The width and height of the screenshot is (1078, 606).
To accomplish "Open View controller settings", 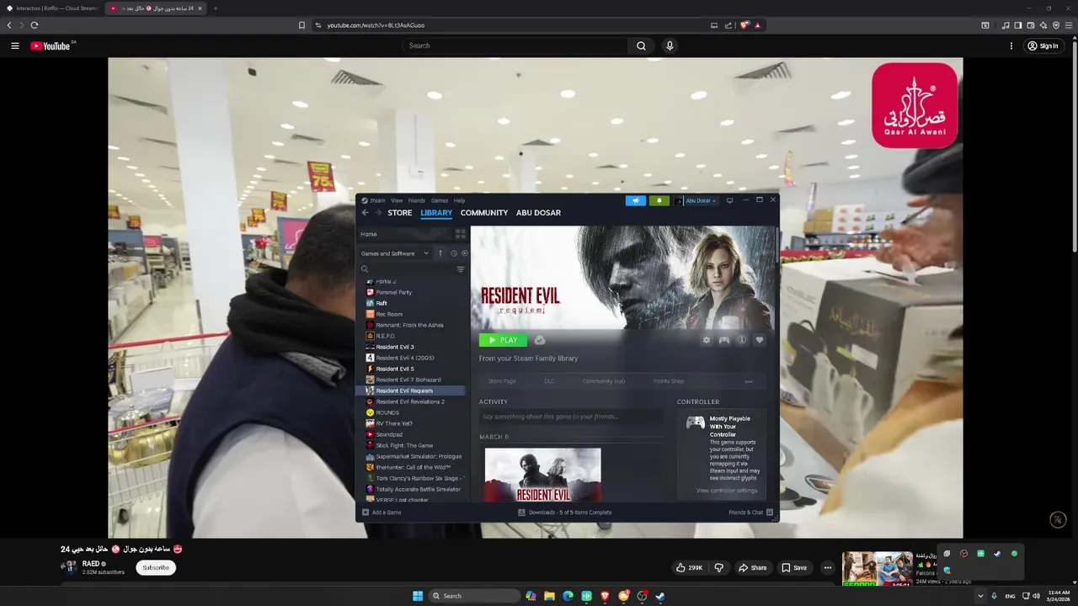I will (727, 491).
